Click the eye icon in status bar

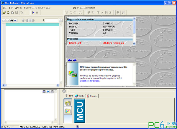77,127
